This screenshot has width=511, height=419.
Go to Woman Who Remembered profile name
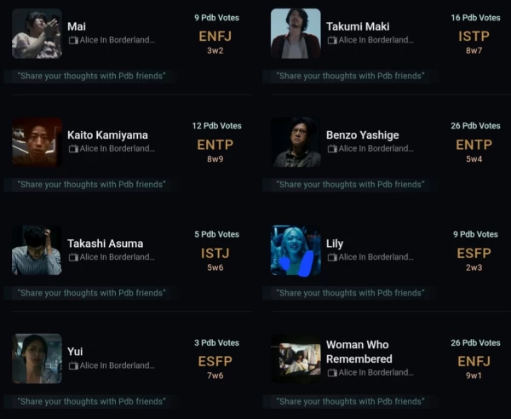[357, 352]
